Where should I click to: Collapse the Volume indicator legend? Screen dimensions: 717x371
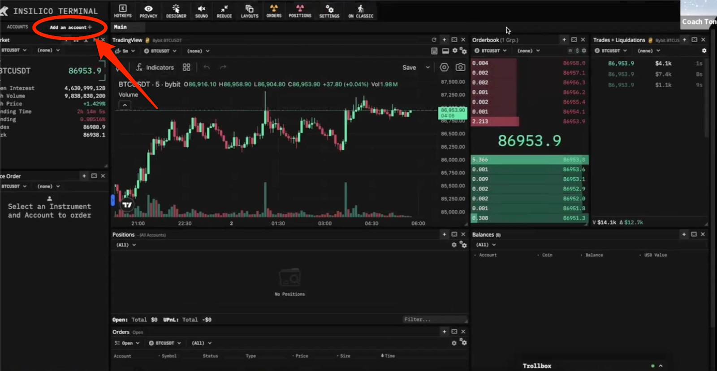click(x=125, y=105)
